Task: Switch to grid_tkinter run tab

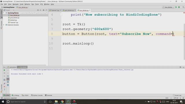Action: (12, 67)
